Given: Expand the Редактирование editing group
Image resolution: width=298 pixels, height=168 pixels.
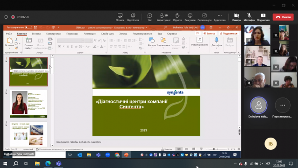Looking at the screenshot, I should 200,42.
